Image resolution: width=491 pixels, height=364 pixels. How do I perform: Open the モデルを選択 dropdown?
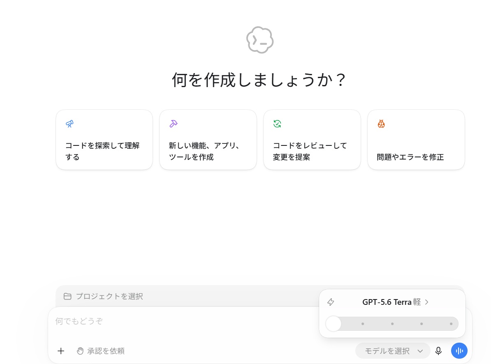pyautogui.click(x=393, y=351)
